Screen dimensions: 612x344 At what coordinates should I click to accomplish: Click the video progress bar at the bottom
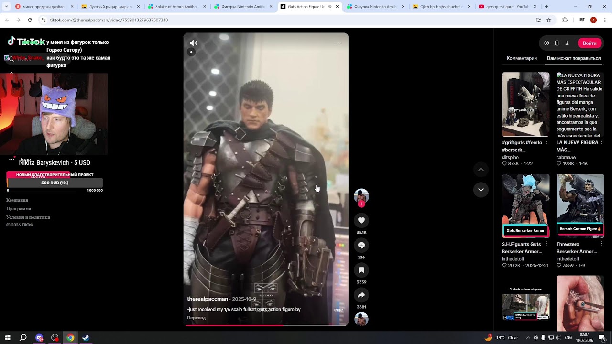[x=266, y=325]
